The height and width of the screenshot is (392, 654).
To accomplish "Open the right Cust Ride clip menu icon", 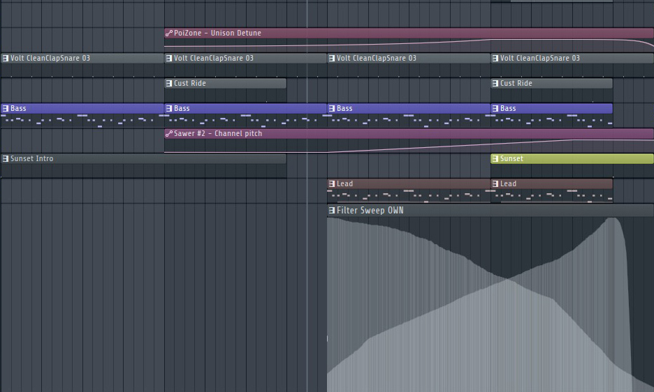I will tap(495, 83).
